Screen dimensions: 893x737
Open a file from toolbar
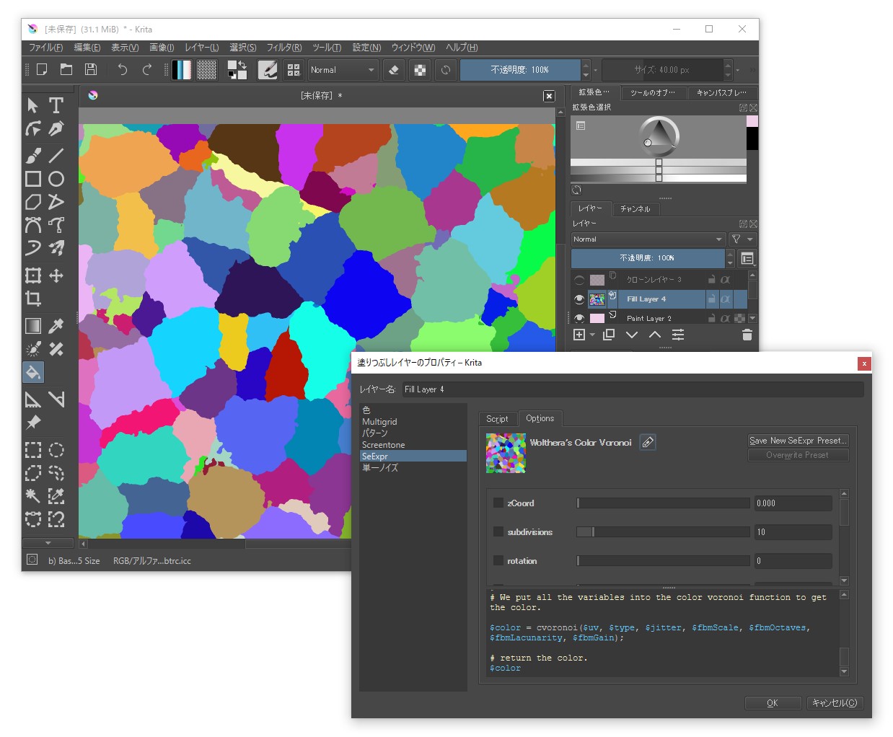66,69
